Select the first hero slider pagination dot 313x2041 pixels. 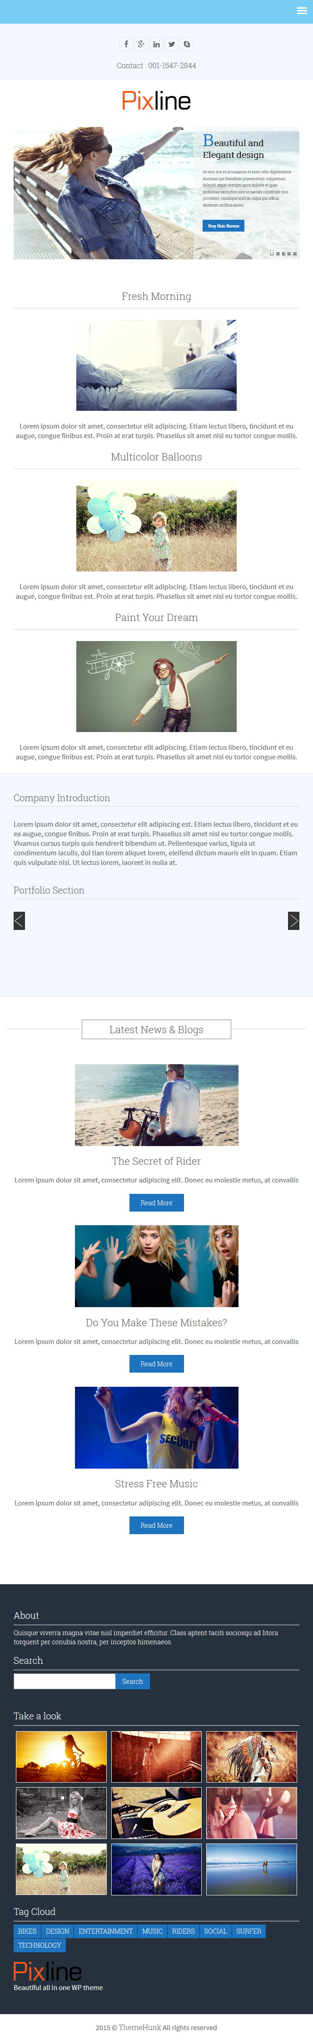[272, 253]
